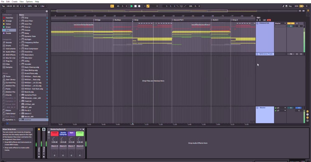The image size is (311, 162).
Task: Open the File menu
Action: tap(2, 2)
